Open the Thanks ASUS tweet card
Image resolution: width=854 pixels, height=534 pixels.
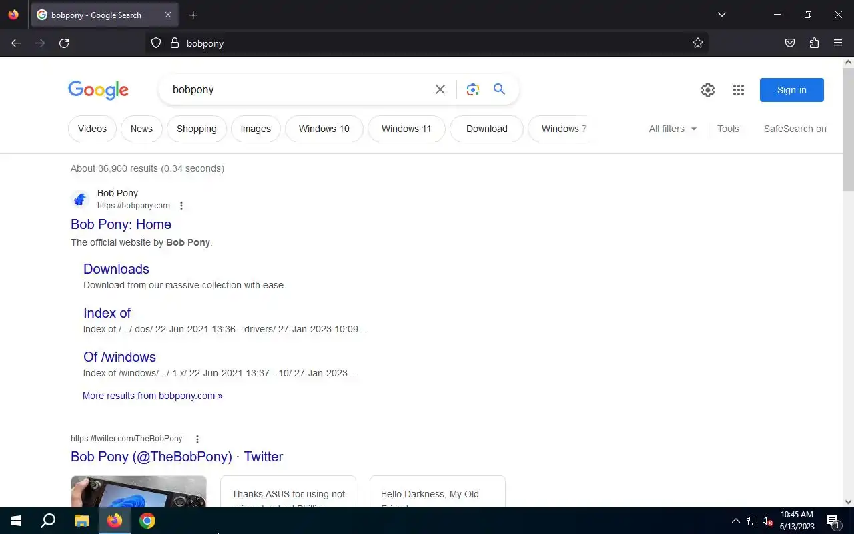[x=288, y=491]
